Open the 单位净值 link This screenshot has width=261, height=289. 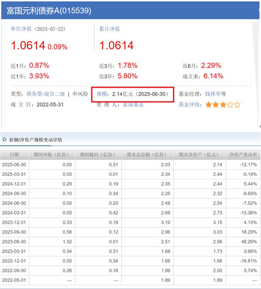click(x=21, y=29)
